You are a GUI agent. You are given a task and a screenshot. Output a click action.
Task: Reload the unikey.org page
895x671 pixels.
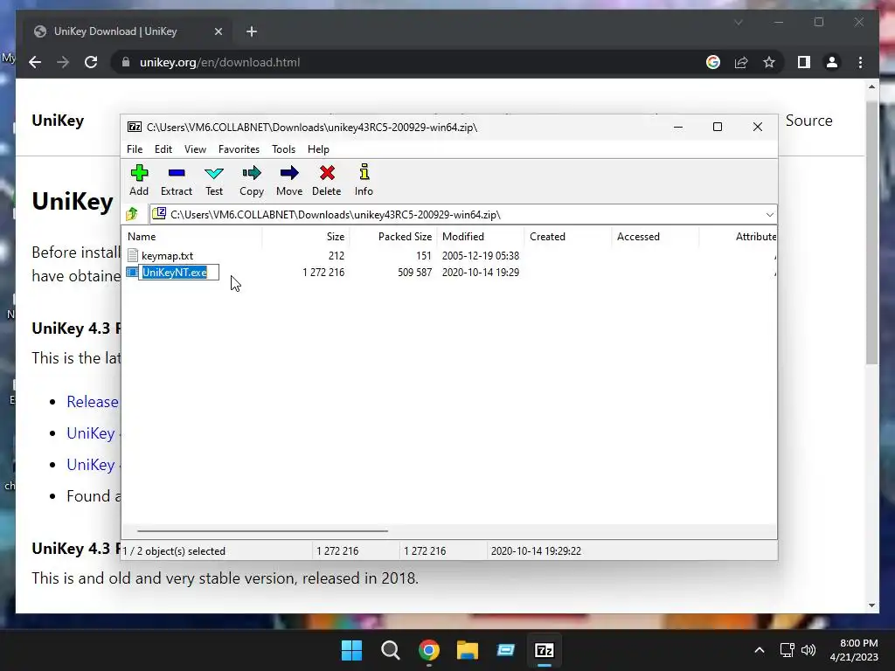point(91,62)
